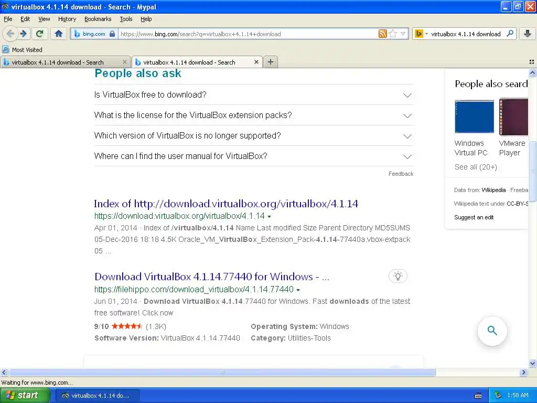Open the Home page button
Screen dimensions: 537x403
[59, 34]
